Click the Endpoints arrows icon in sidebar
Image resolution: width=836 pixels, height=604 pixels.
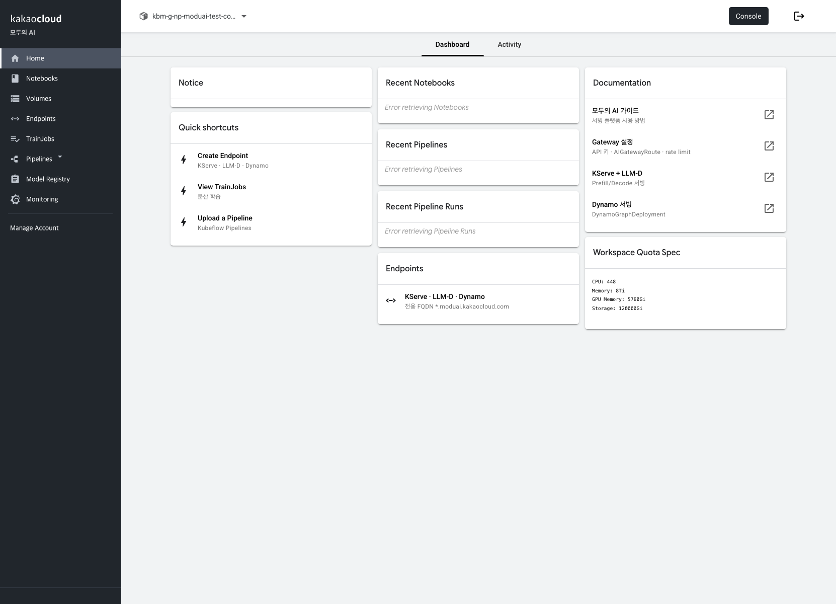coord(15,119)
